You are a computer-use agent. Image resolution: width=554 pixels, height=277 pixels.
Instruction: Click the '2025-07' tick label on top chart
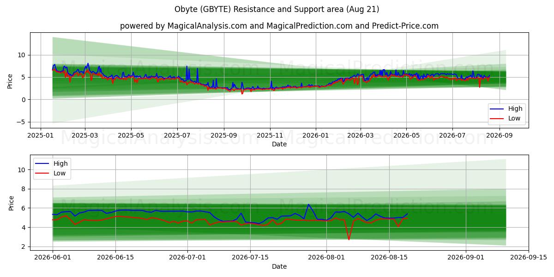(x=177, y=136)
